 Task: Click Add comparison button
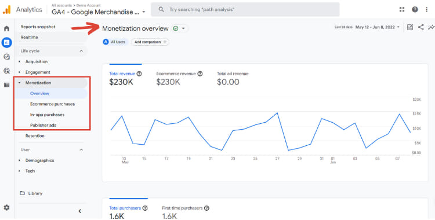click(150, 42)
